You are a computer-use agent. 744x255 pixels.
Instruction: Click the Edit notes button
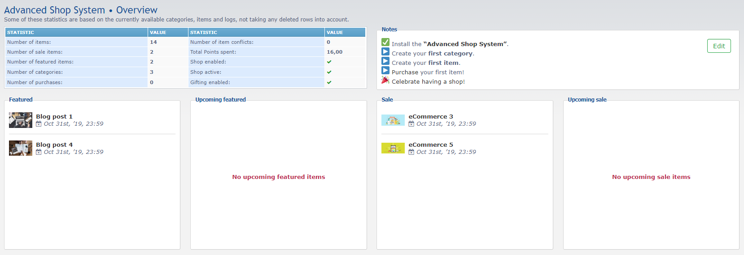718,46
